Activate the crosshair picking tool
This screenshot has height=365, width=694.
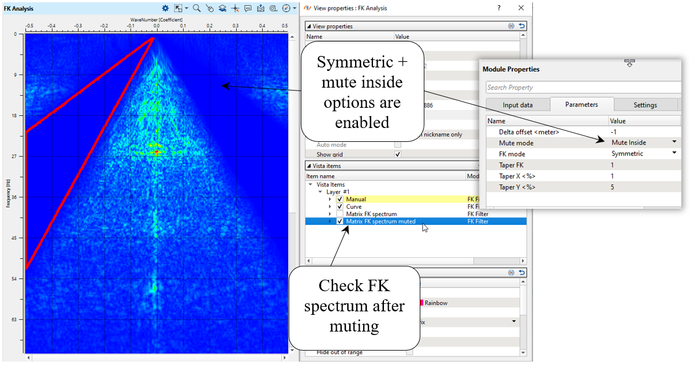click(235, 8)
